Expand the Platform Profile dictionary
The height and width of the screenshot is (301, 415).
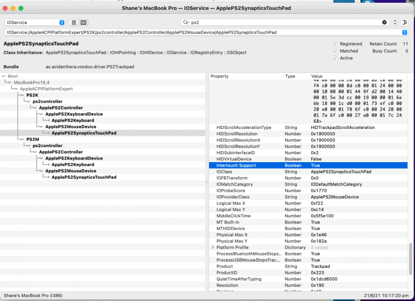tap(213, 247)
